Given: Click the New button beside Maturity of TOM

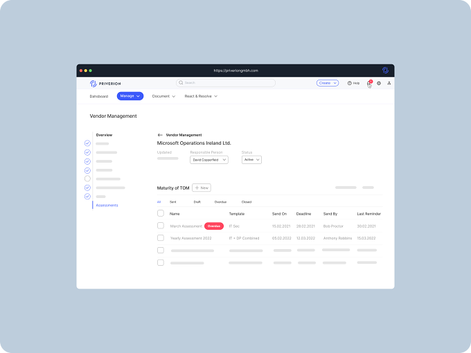Looking at the screenshot, I should (x=202, y=188).
